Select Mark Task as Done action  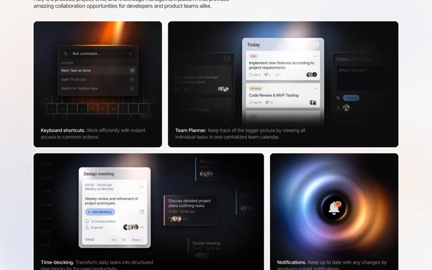coord(98,70)
